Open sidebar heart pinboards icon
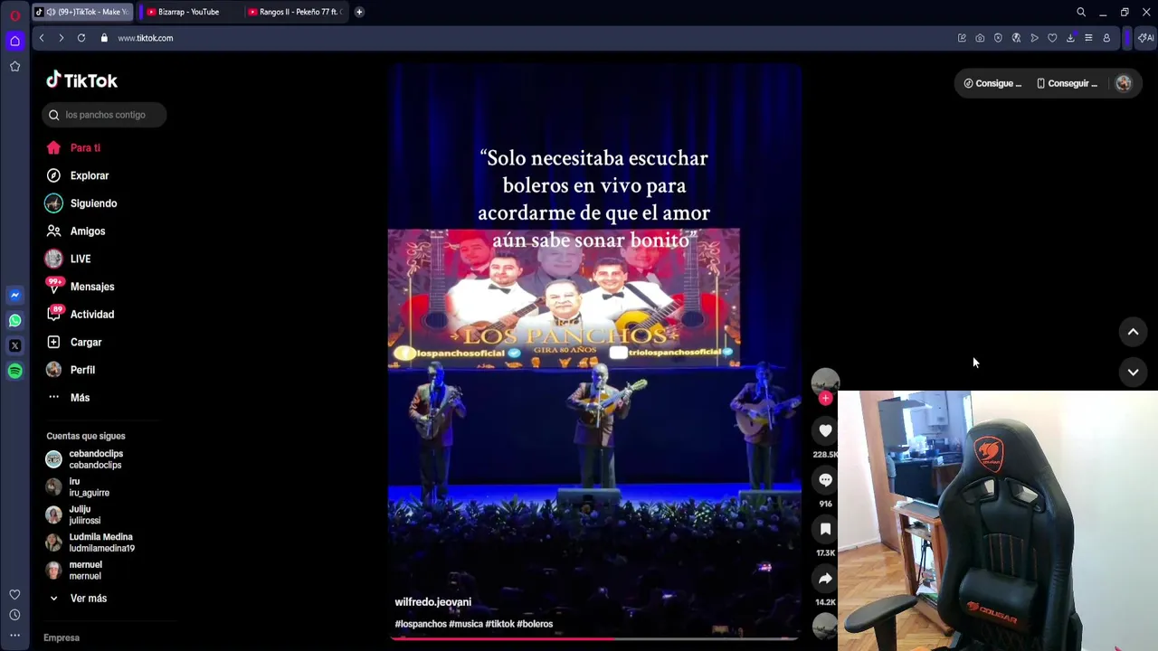Viewport: 1158px width, 651px height. pyautogui.click(x=14, y=594)
